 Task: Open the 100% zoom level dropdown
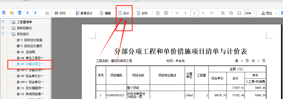click(254, 13)
